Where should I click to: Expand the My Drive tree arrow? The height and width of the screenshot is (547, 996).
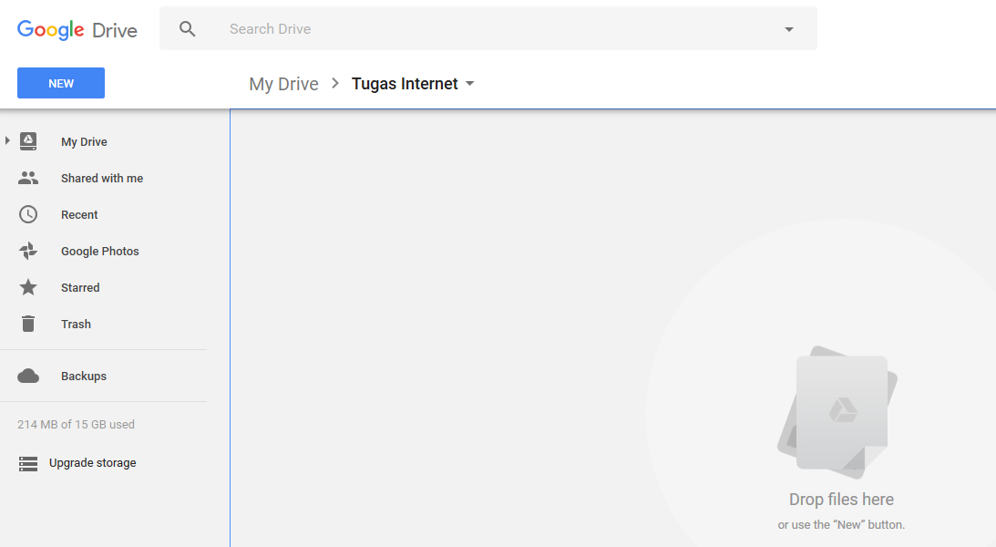[x=7, y=140]
